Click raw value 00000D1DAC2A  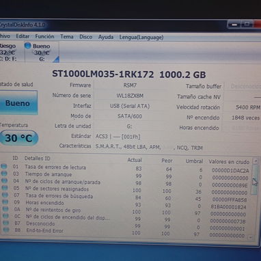(230, 170)
